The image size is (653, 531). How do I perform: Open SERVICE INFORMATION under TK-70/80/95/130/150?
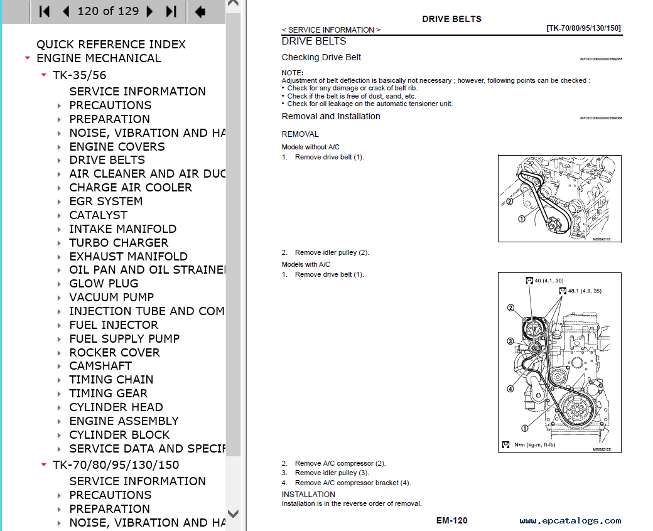[x=138, y=481]
